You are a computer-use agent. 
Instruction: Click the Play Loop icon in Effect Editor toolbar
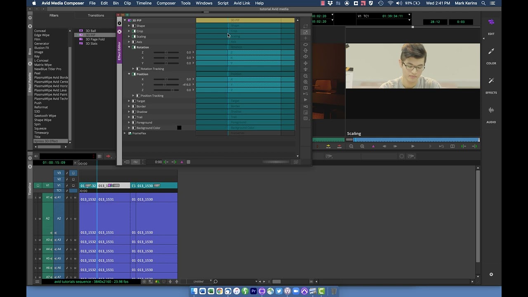306,94
